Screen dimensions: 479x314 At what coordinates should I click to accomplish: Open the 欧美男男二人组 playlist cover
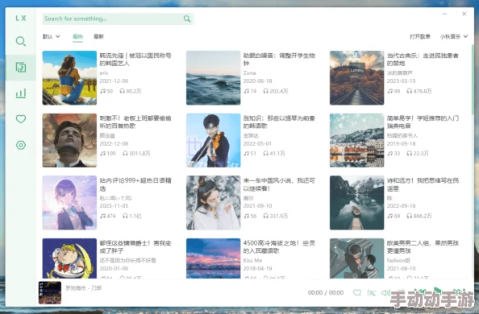coord(356,258)
